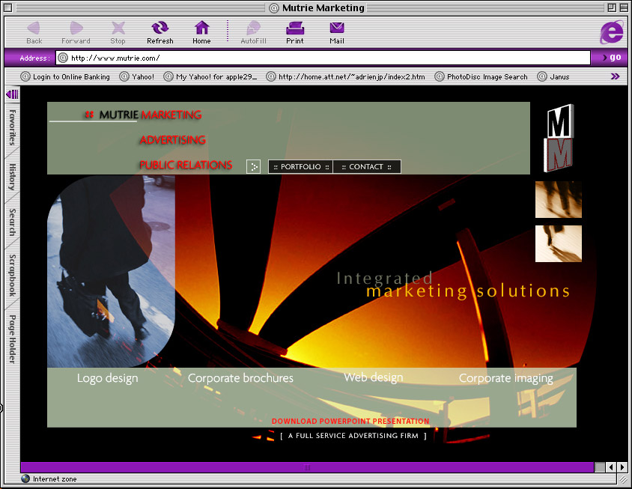Expand favorites bar overflow chevron
This screenshot has width=632, height=489.
point(615,76)
